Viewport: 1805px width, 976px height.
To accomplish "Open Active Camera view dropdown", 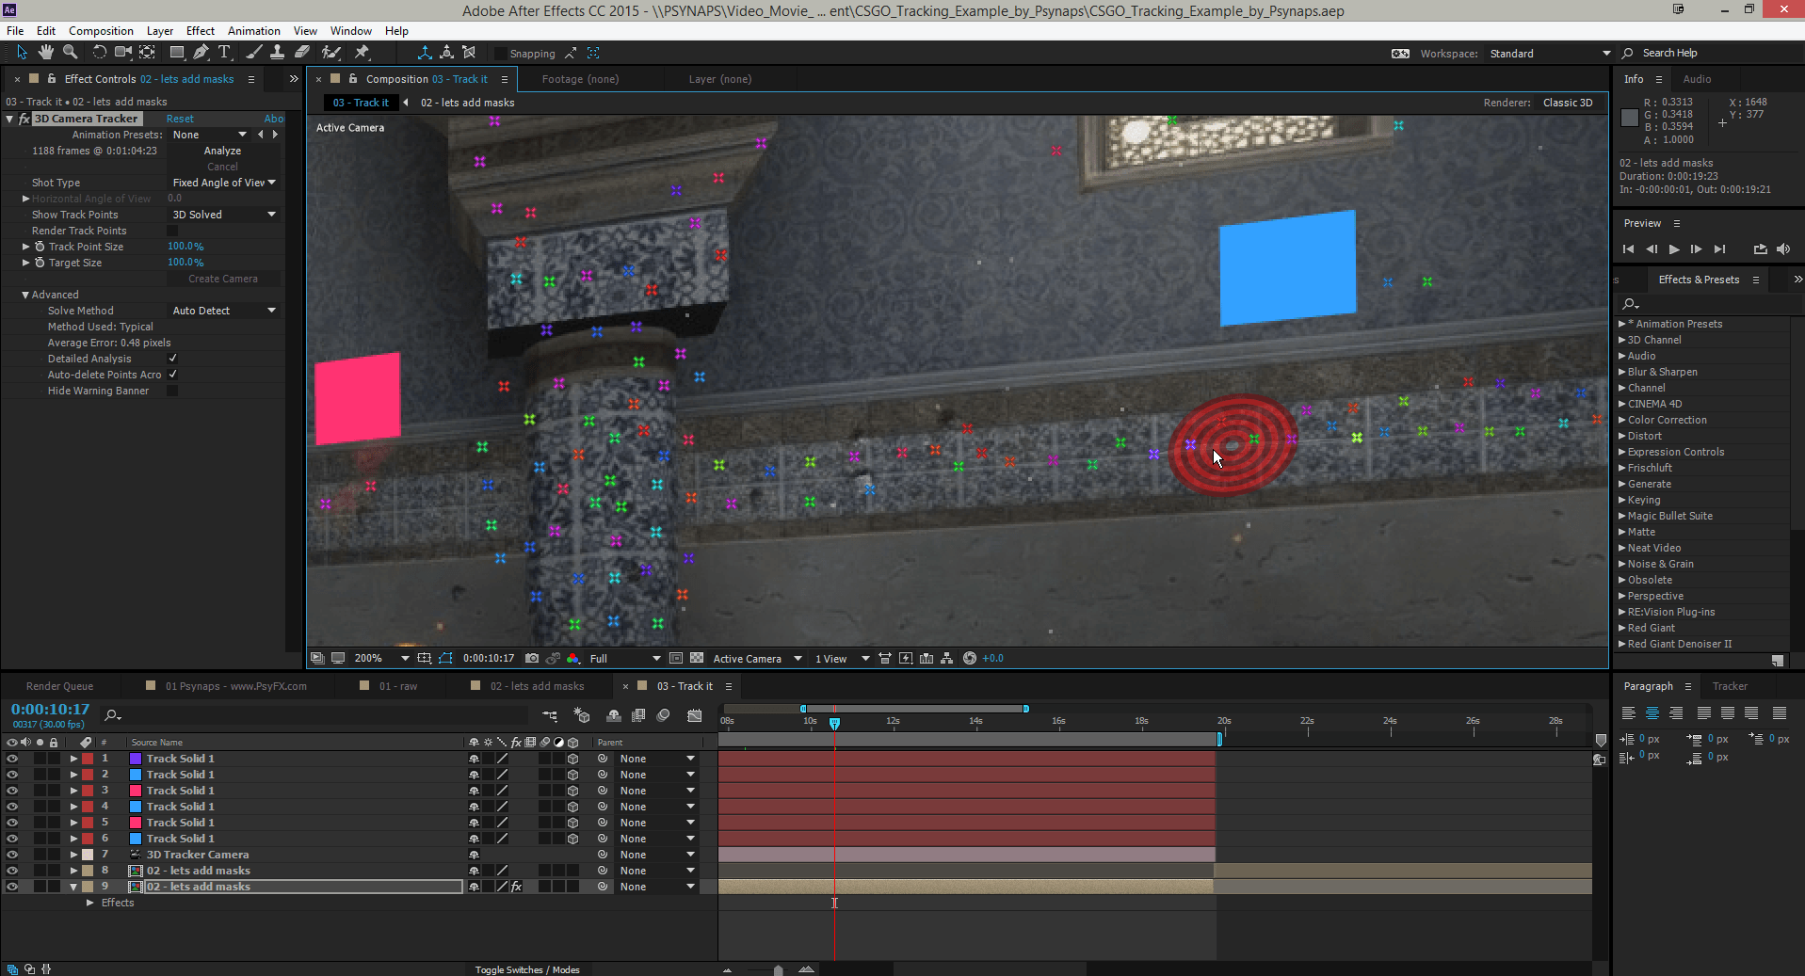I will point(757,658).
